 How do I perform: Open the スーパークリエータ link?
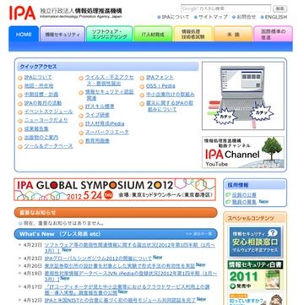click(x=107, y=132)
